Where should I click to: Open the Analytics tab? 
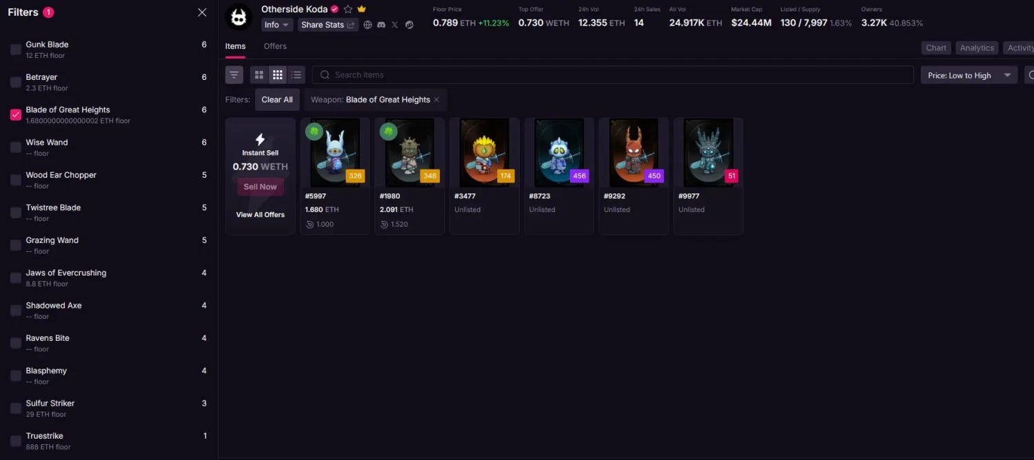pyautogui.click(x=976, y=48)
